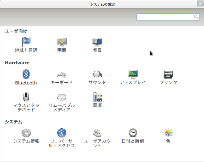
Task: Open the サウンド sound icon
Action: tap(97, 74)
